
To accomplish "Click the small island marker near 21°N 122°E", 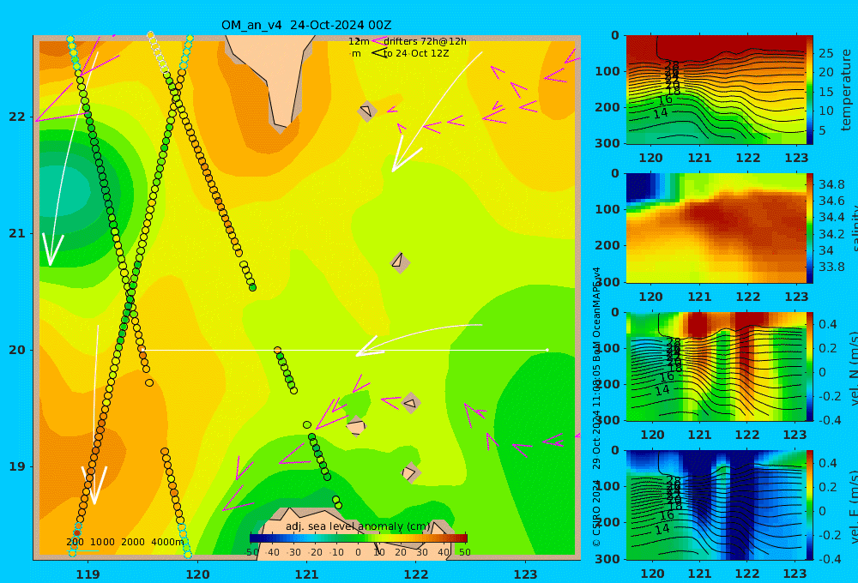I will tap(400, 262).
